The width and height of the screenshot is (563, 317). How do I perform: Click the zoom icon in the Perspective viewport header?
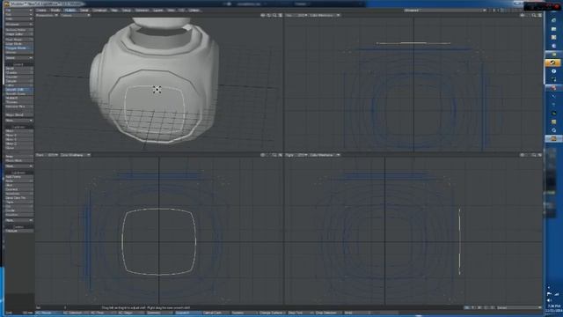pos(274,16)
